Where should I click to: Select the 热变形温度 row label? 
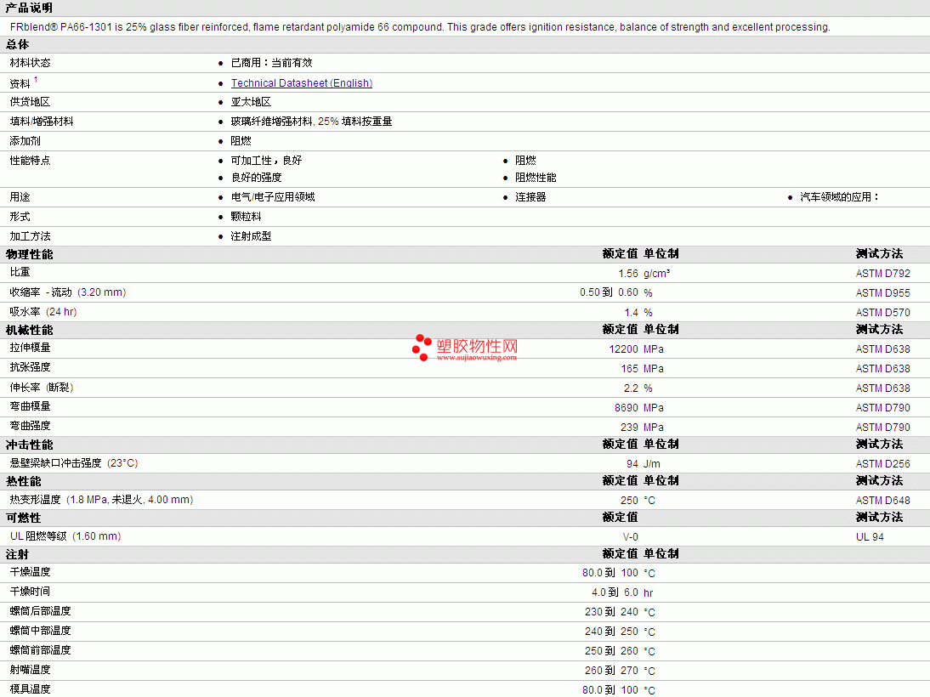[x=101, y=500]
